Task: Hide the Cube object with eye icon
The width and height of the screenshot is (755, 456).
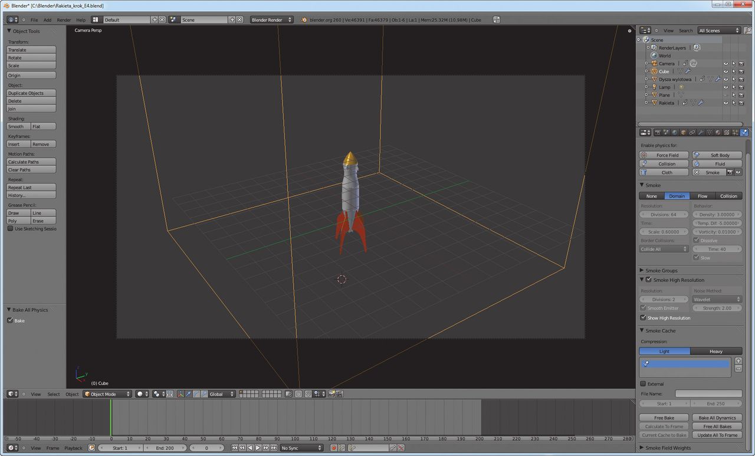Action: (x=726, y=71)
